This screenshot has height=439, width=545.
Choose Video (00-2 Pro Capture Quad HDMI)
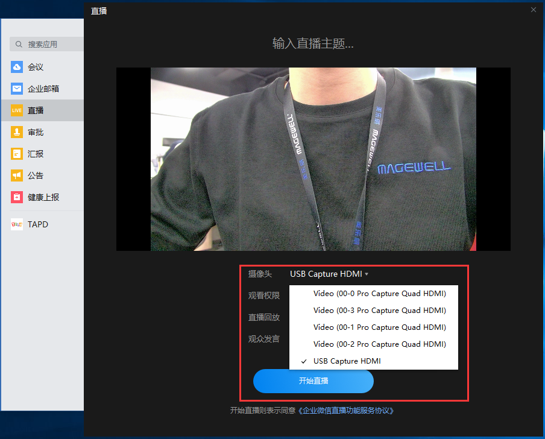click(x=374, y=344)
